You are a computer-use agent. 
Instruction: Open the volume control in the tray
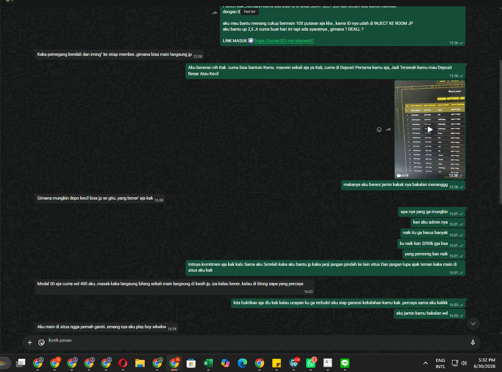click(x=464, y=363)
